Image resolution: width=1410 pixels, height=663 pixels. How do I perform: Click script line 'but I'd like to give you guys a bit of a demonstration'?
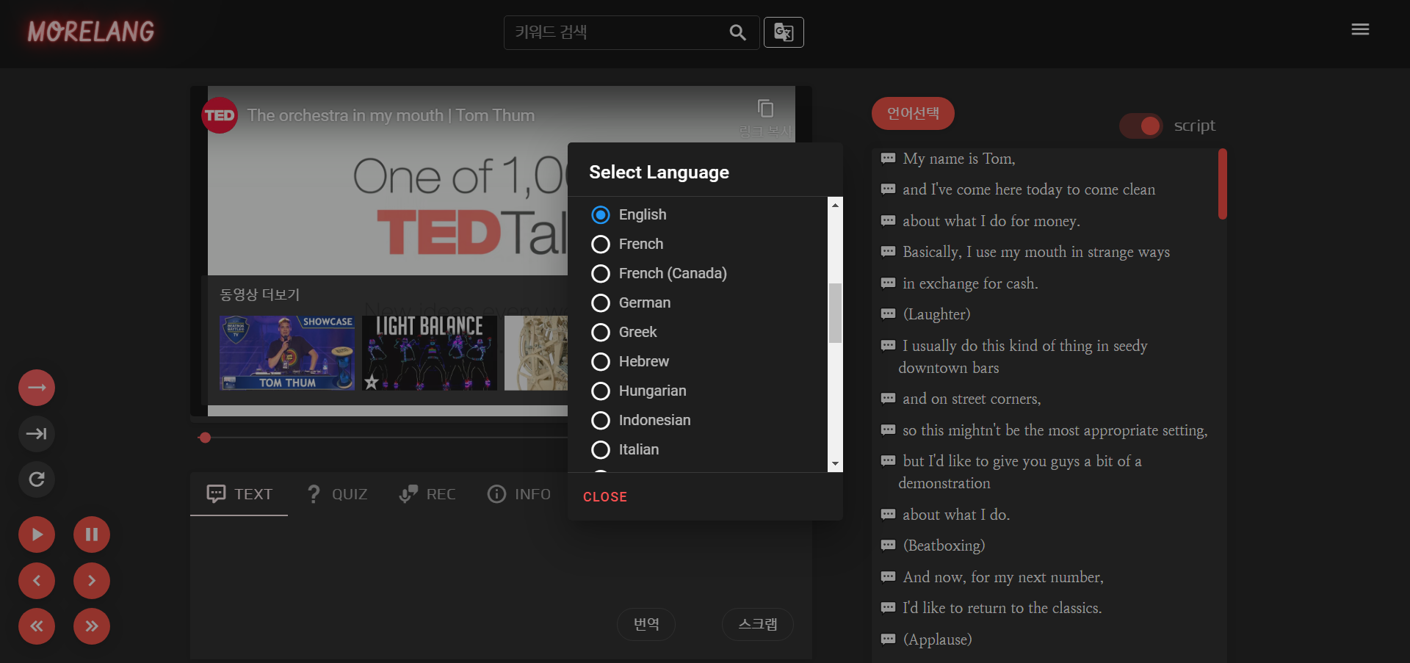(x=1020, y=472)
